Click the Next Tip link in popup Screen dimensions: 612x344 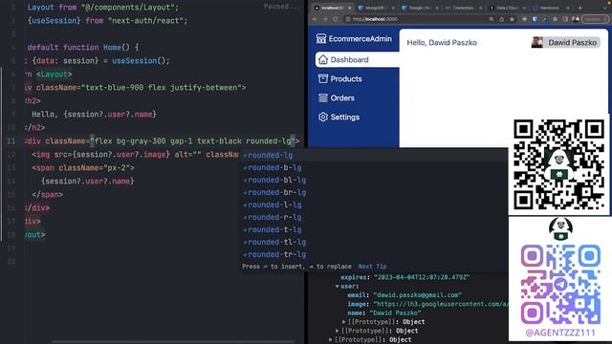click(372, 267)
